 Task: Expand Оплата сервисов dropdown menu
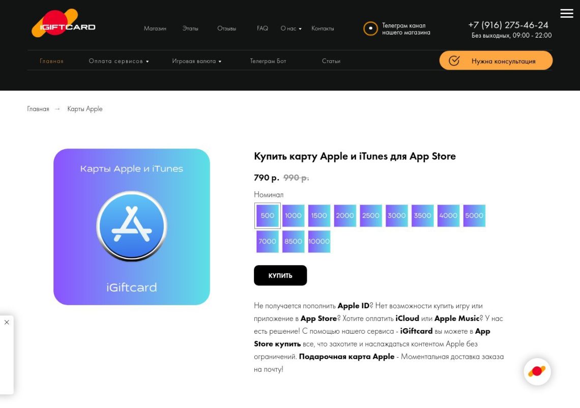point(119,61)
